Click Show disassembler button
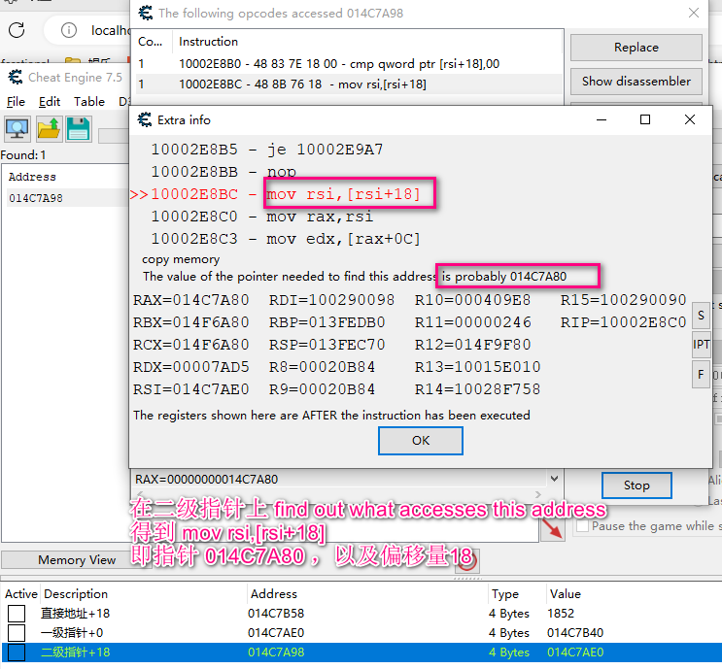 (636, 82)
